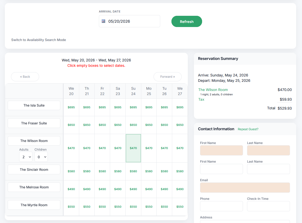The image size is (302, 223).
Task: Select Fraser Suite $850 on Thursday 21
Action: click(x=87, y=125)
